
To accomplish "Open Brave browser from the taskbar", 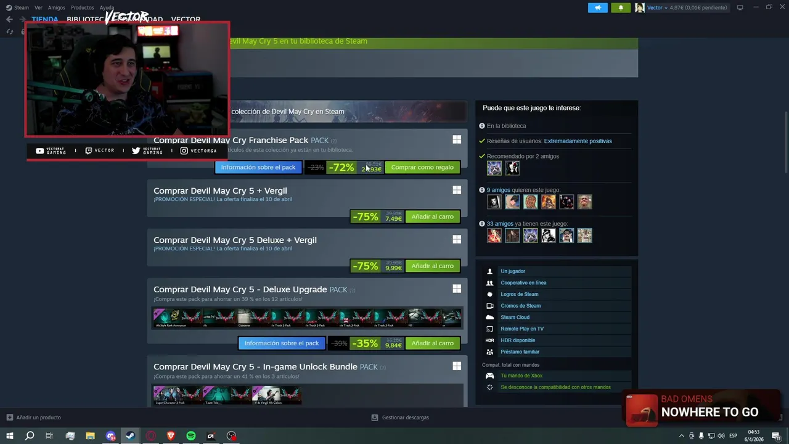I will [171, 436].
